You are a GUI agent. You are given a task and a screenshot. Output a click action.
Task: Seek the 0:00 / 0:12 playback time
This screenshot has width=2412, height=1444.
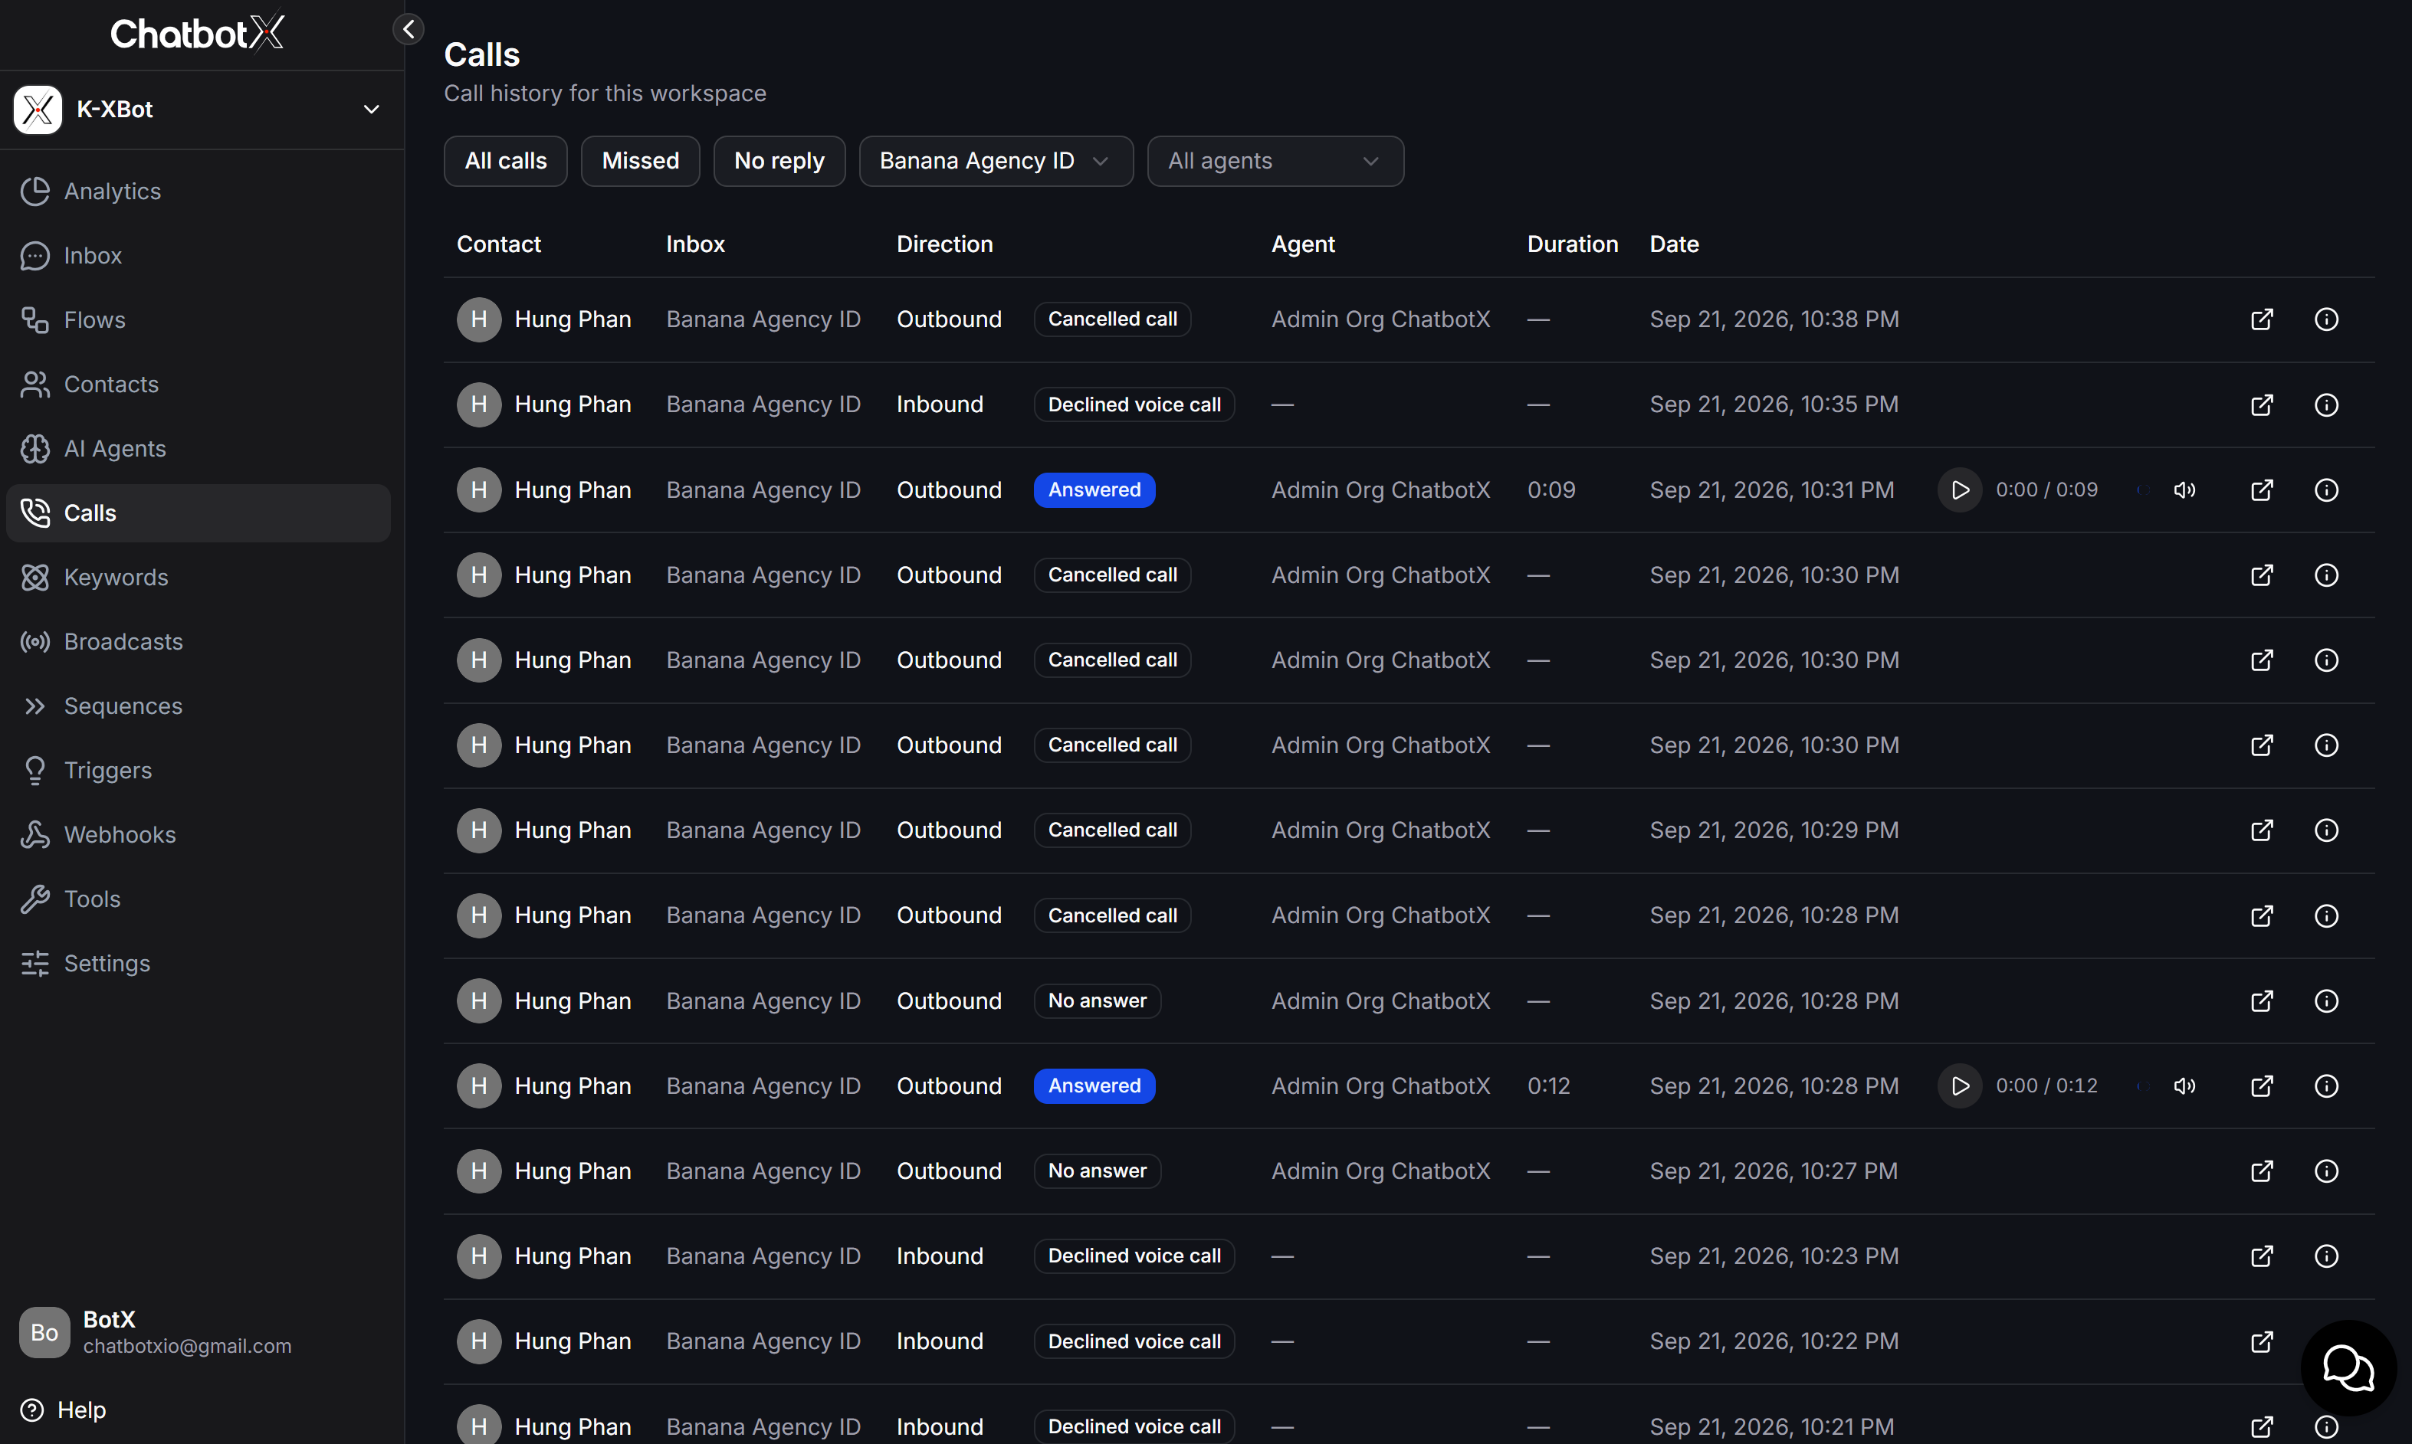point(2046,1086)
